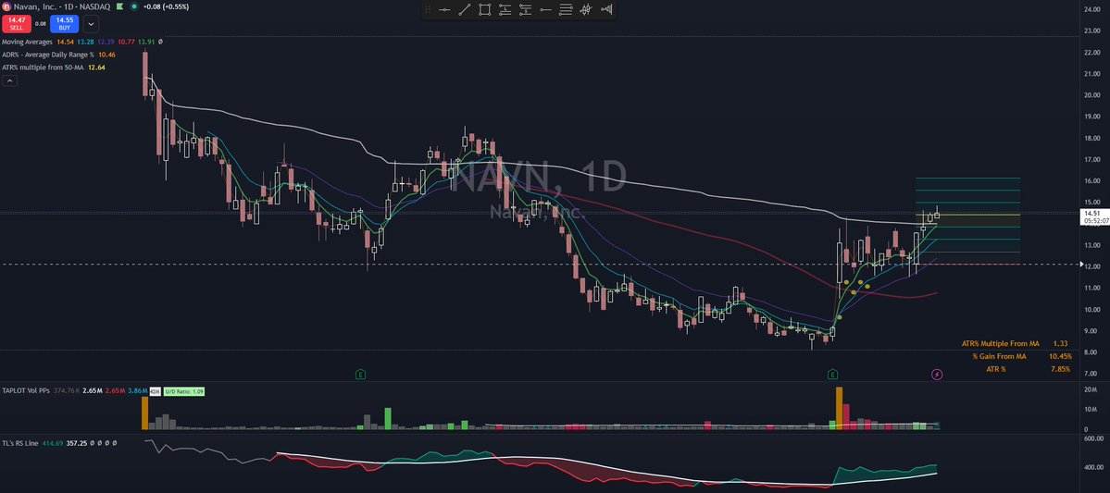The width and height of the screenshot is (1110, 493).
Task: Collapse the indicator legend with up chevron
Action: coord(10,81)
